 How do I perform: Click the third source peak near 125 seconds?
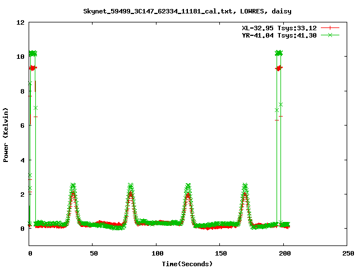pyautogui.click(x=188, y=203)
